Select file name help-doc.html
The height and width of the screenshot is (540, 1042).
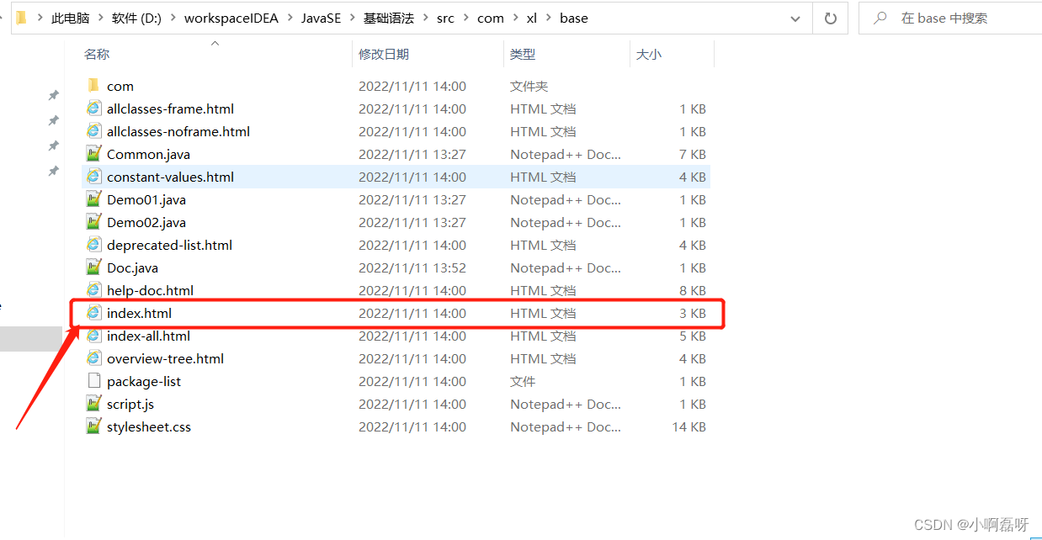(x=150, y=290)
